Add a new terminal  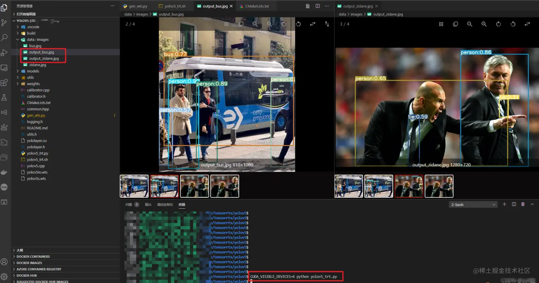click(x=504, y=204)
